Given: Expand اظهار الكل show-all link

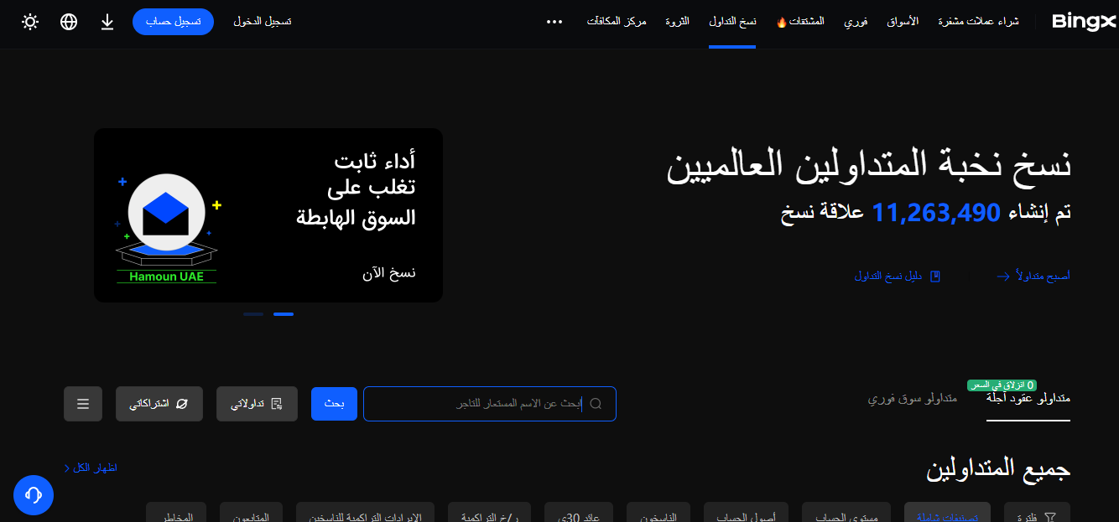Looking at the screenshot, I should click(x=91, y=468).
